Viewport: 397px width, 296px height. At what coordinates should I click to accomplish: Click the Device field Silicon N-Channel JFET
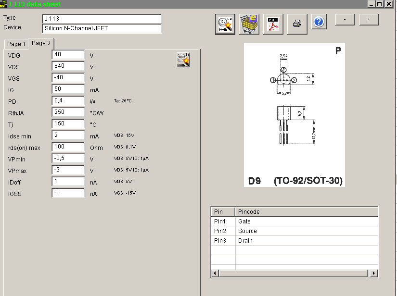click(102, 28)
